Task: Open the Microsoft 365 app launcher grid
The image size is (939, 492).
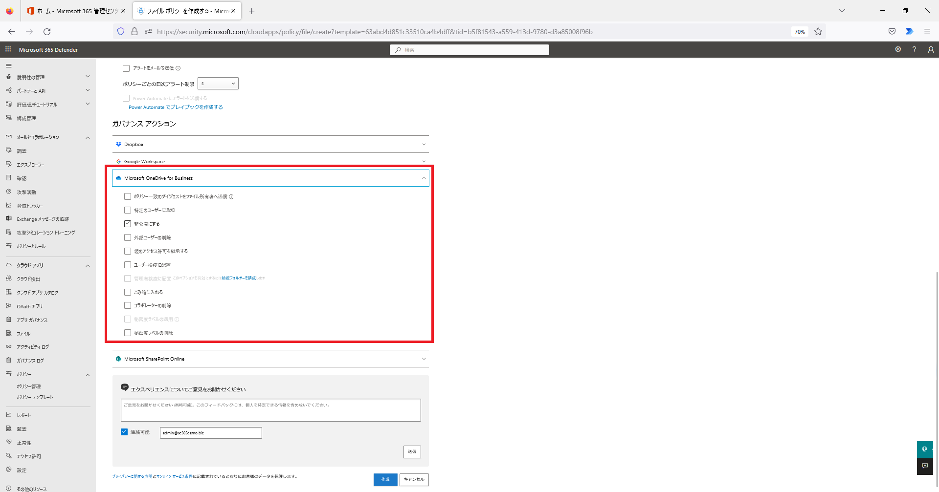Action: [8, 49]
